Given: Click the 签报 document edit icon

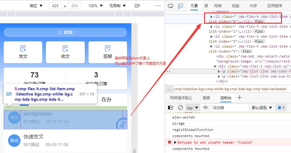Looking at the screenshot, I should [108, 49].
